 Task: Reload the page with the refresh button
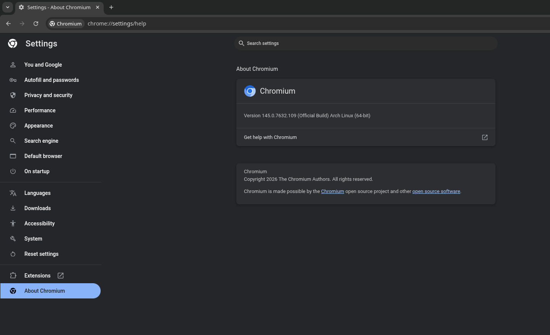point(36,24)
